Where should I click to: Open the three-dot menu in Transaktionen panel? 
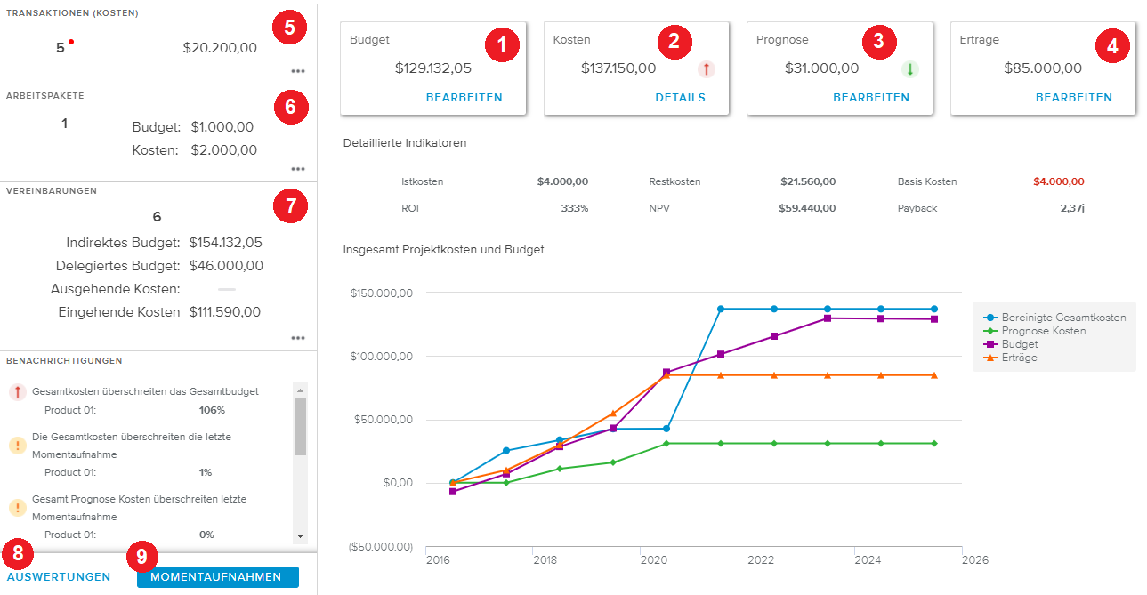(x=297, y=72)
